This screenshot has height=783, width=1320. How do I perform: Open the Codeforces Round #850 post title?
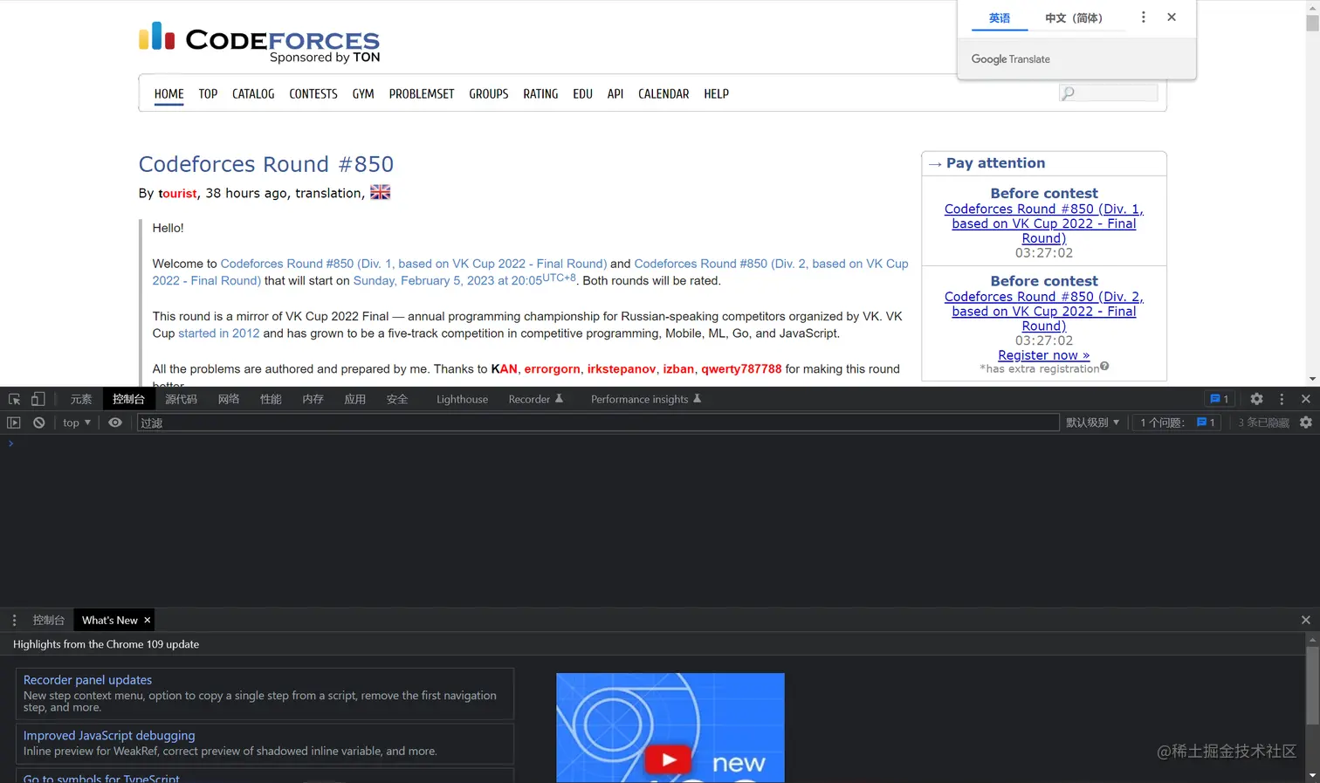[x=266, y=164]
